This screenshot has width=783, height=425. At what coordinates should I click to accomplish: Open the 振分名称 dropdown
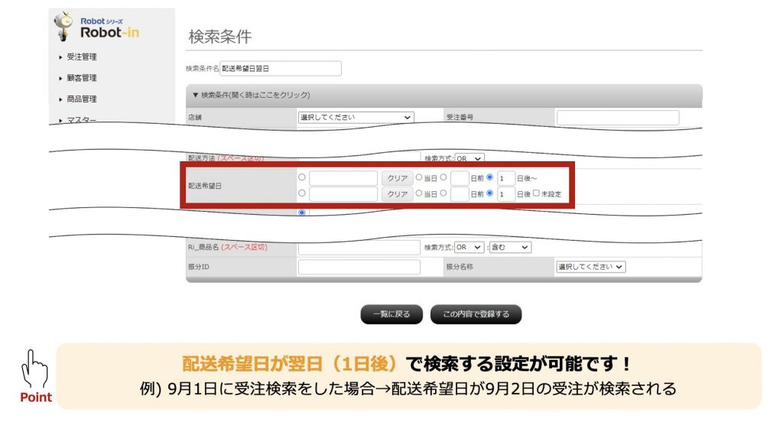(x=590, y=268)
